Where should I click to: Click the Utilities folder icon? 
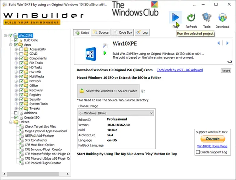[16, 122]
